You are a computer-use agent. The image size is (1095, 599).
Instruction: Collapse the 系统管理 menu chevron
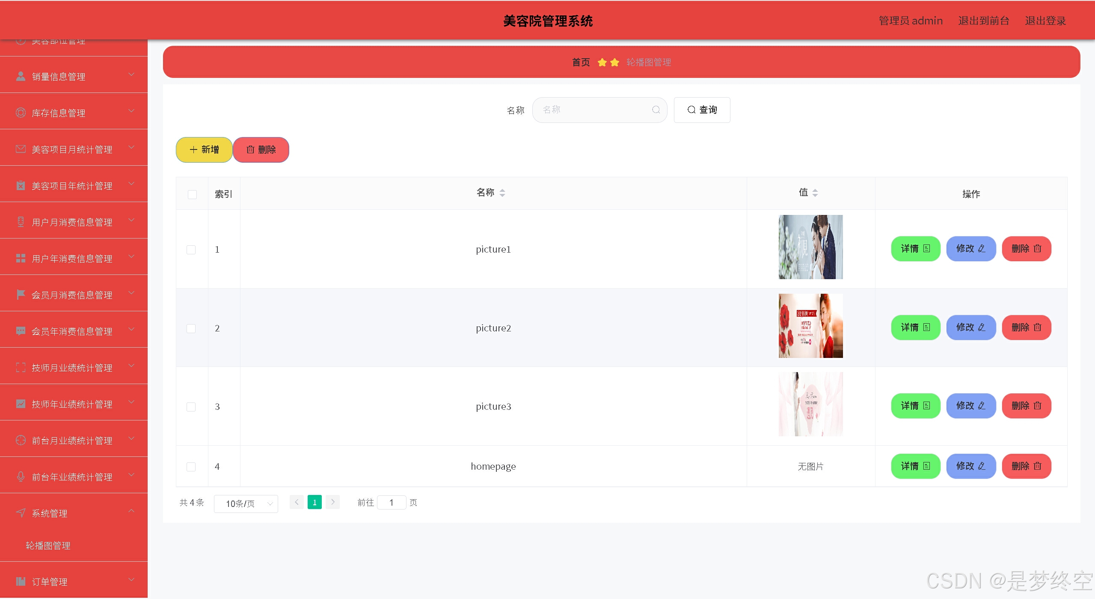point(131,511)
